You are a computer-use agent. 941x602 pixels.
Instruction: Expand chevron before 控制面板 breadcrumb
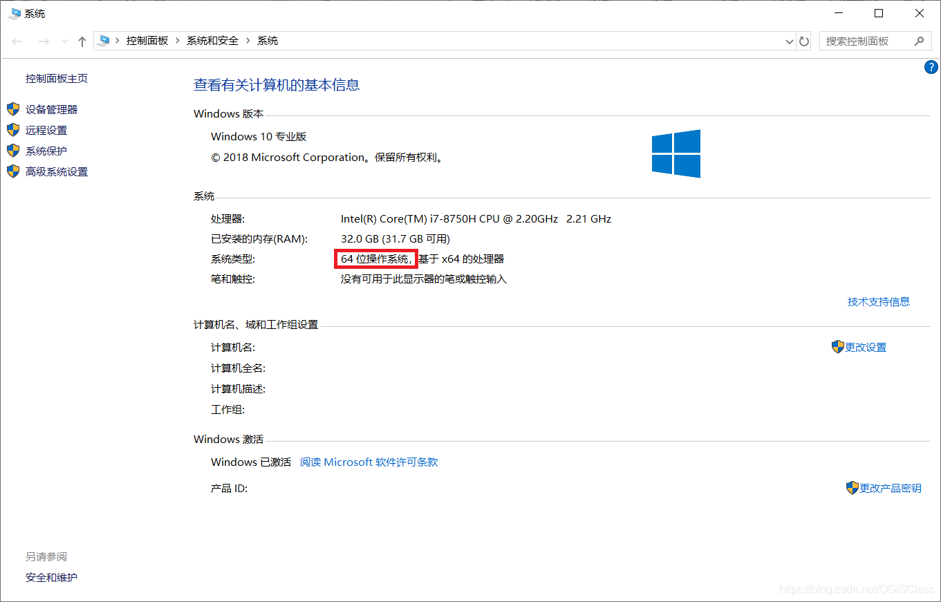(x=118, y=41)
